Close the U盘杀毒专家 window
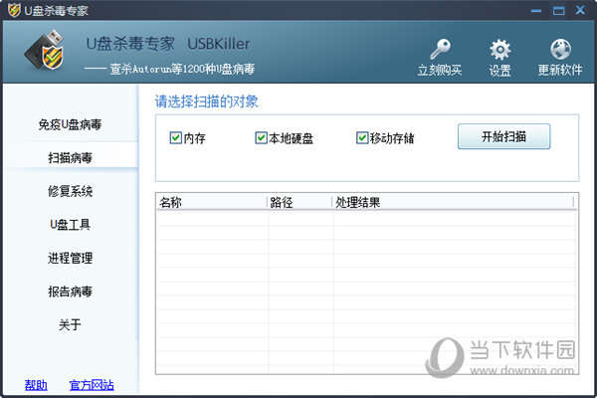Screen dimensions: 597x398 pos(581,10)
